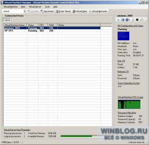The width and height of the screenshot is (150, 145).
Task: Select the windows 2003 virtual machine row
Action: pyautogui.click(x=52, y=28)
